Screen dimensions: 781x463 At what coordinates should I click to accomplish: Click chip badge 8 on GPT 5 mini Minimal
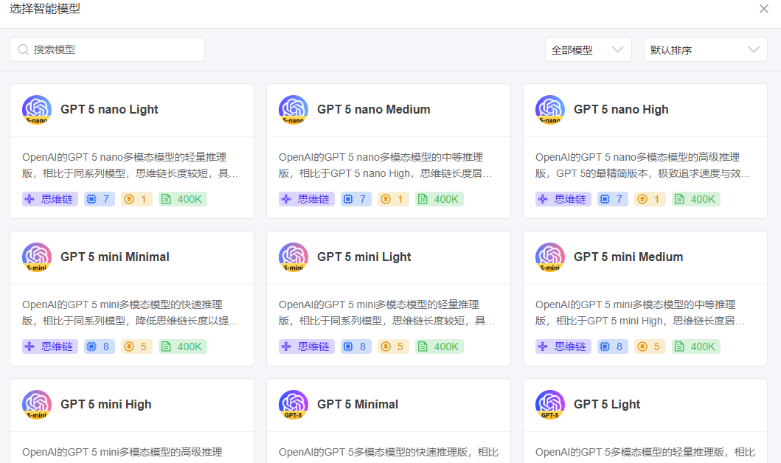click(99, 347)
